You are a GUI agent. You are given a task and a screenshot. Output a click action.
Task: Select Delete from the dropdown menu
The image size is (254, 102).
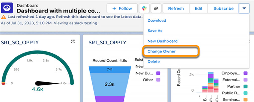(153, 62)
